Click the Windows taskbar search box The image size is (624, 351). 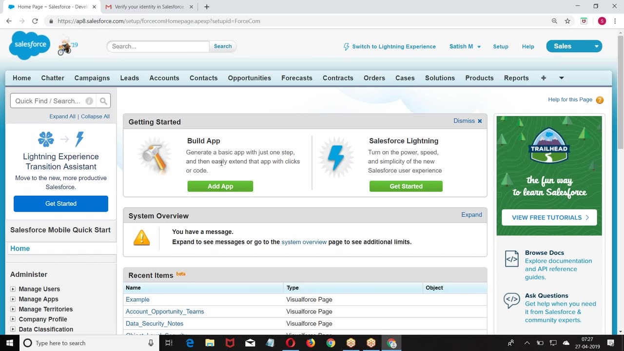click(x=89, y=343)
